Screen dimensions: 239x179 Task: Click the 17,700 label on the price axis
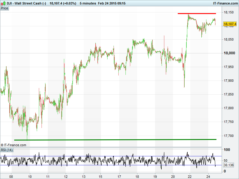click(229, 136)
